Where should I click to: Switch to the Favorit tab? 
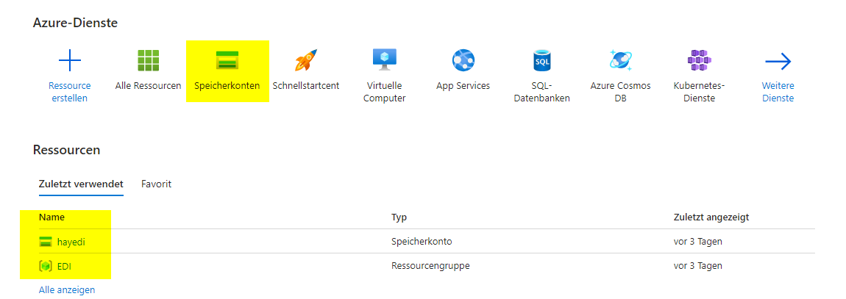(x=156, y=184)
